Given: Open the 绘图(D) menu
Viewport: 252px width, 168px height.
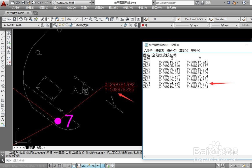Looking at the screenshot, I should point(99,8).
